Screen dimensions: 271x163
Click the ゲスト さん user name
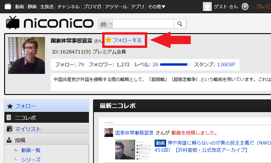coord(226,7)
